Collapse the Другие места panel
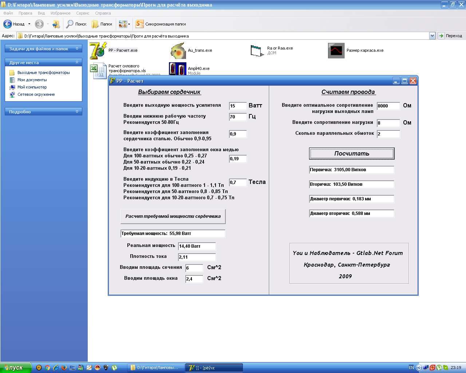 [x=77, y=62]
